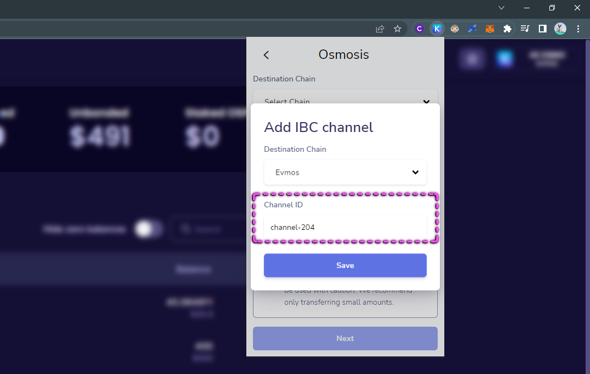Viewport: 590px width, 374px height.
Task: Open the blue satellite extension icon
Action: [x=472, y=29]
